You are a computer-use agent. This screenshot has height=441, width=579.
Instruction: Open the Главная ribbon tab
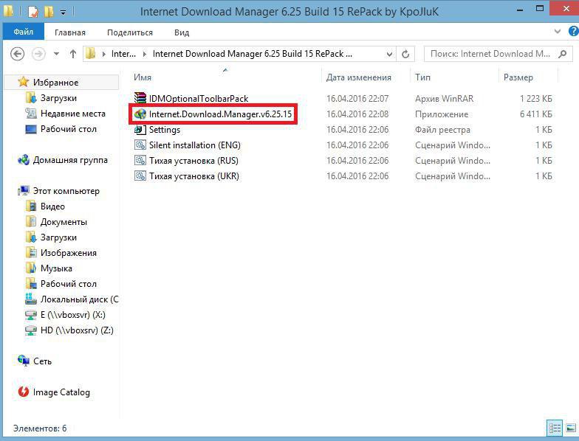69,32
